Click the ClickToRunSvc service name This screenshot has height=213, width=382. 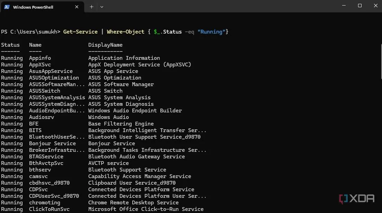point(49,209)
